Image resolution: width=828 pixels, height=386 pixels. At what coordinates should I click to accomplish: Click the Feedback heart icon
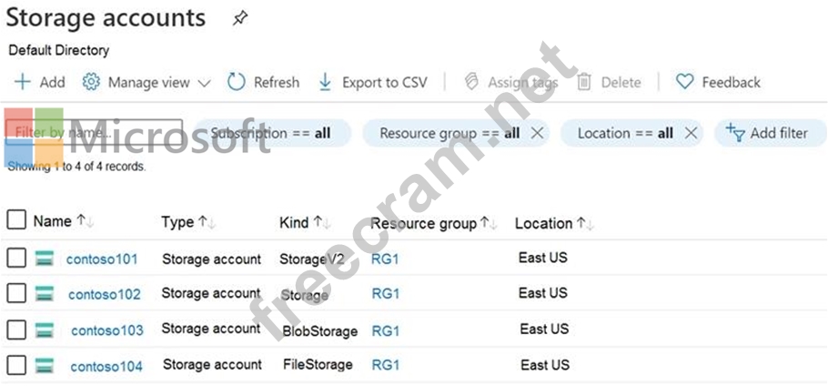tap(684, 82)
